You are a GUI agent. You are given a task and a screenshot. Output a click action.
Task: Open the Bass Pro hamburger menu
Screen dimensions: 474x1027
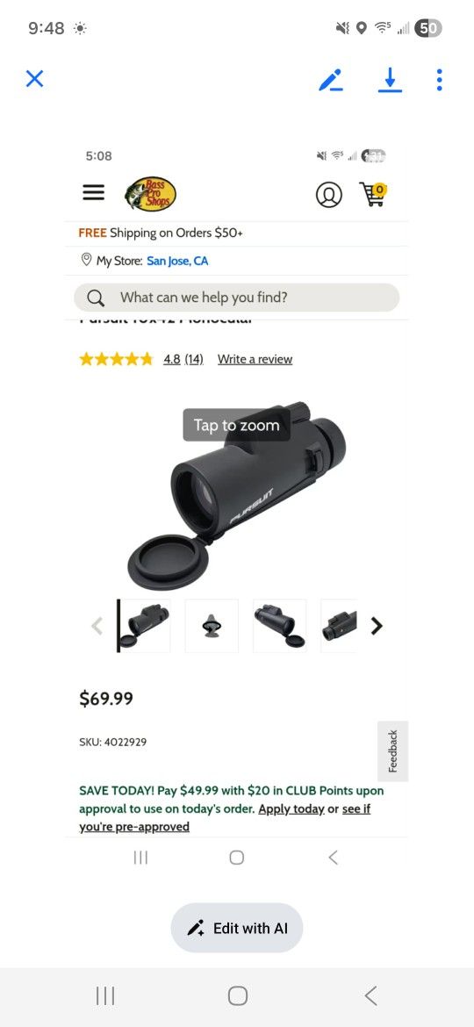tap(94, 192)
